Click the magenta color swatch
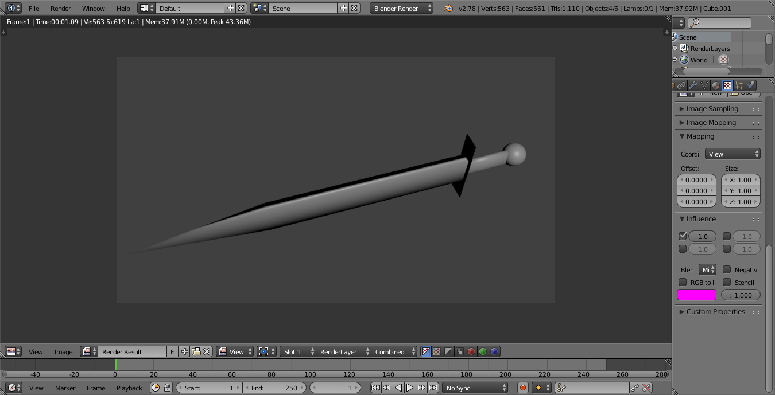775x395 pixels. [696, 295]
